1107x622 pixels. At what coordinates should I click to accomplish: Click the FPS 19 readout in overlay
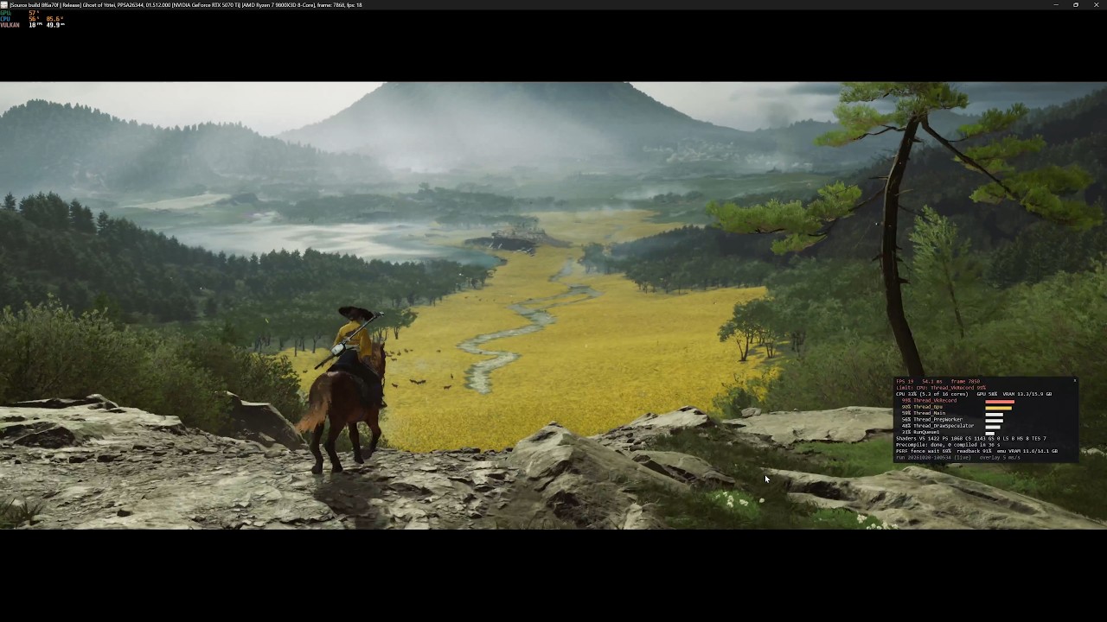pyautogui.click(x=905, y=382)
